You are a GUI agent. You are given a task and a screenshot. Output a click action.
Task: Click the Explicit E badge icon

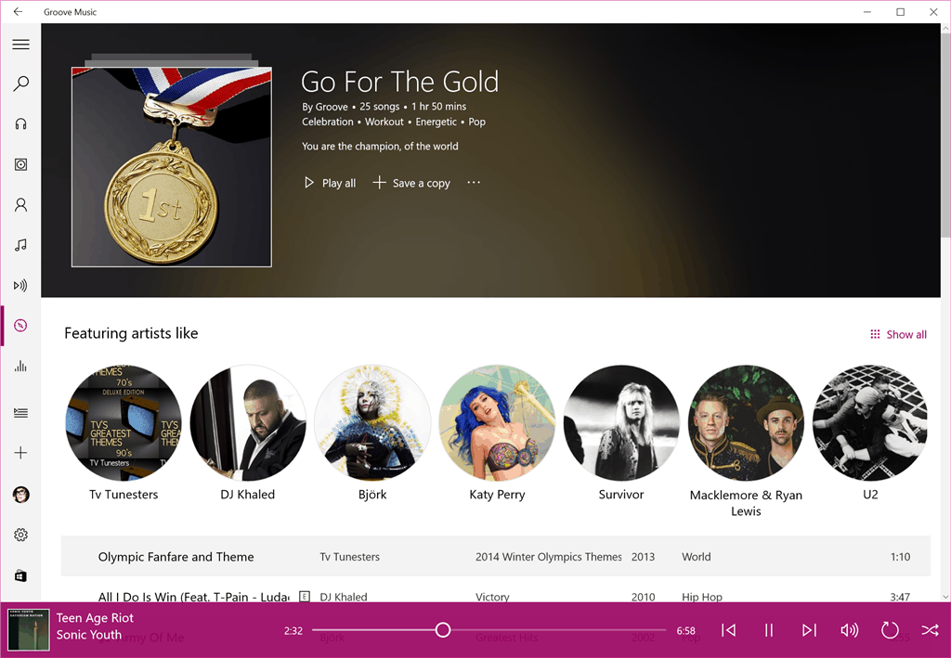pyautogui.click(x=305, y=597)
